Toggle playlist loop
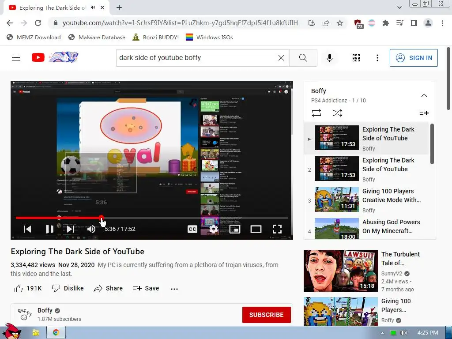The height and width of the screenshot is (339, 452). point(316,113)
